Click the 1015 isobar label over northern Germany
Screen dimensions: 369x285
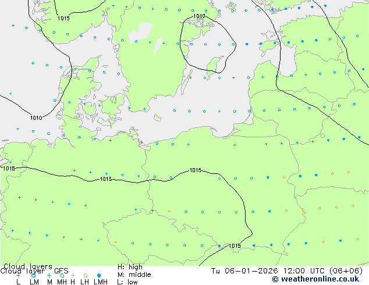106,179
